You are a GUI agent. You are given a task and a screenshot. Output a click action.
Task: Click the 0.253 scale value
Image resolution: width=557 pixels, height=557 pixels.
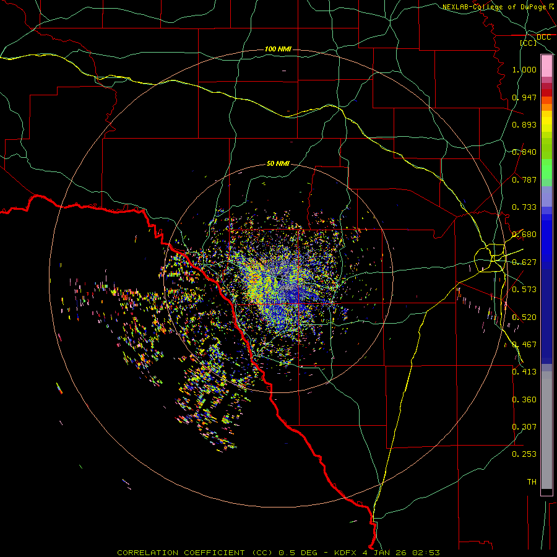(x=524, y=454)
